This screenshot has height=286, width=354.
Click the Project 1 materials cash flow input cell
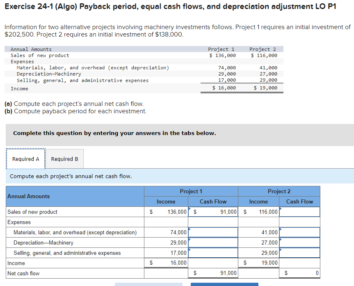[x=213, y=232]
